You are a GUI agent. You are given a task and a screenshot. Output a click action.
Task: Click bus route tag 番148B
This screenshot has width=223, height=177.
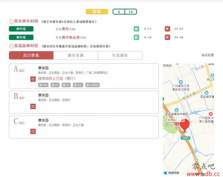click(43, 85)
